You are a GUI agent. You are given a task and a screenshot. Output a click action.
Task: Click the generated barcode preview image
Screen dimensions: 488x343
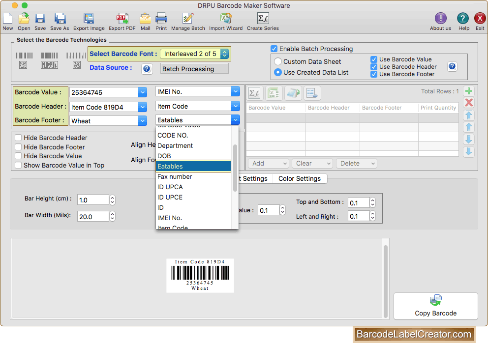tap(200, 276)
